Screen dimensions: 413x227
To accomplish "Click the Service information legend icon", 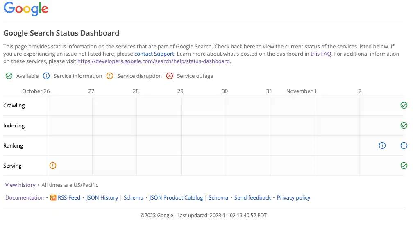I will (46, 76).
